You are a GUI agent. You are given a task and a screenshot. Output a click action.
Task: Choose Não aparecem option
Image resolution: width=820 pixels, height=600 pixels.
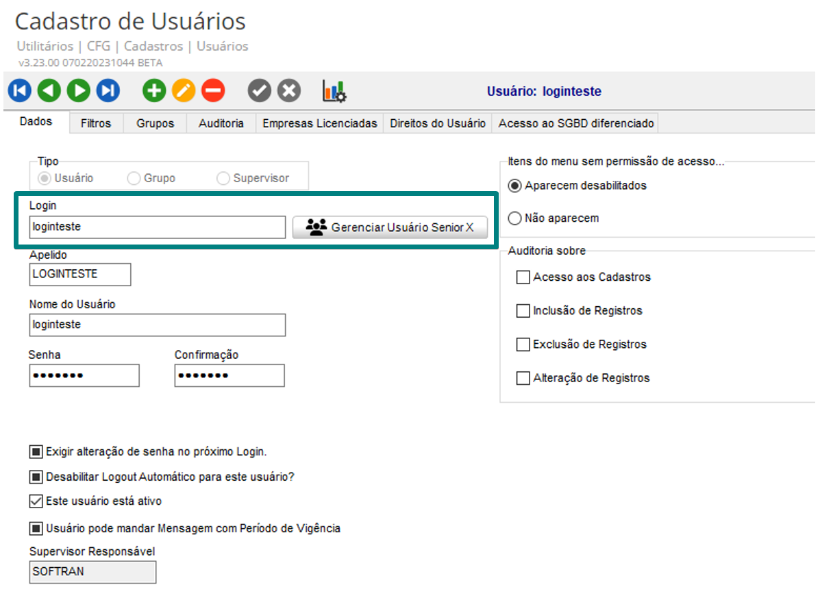pos(514,218)
